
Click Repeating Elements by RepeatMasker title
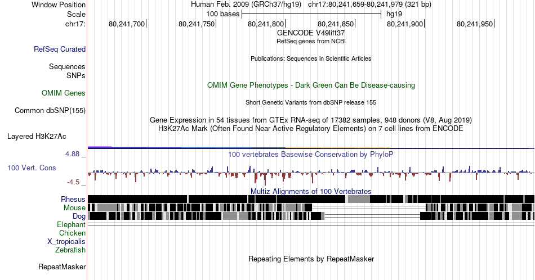[x=311, y=259]
